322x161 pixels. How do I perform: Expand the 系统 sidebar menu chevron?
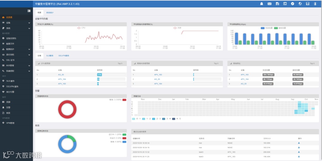tap(29, 28)
